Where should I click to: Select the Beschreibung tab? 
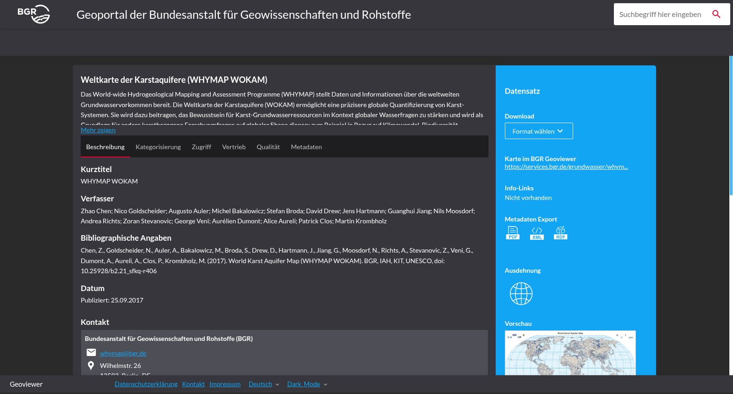coord(105,147)
